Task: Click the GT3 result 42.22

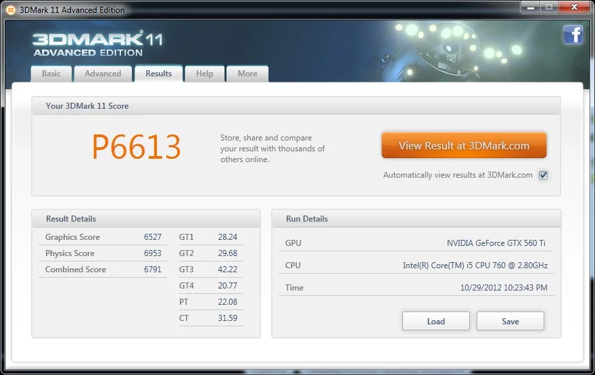Action: 228,270
